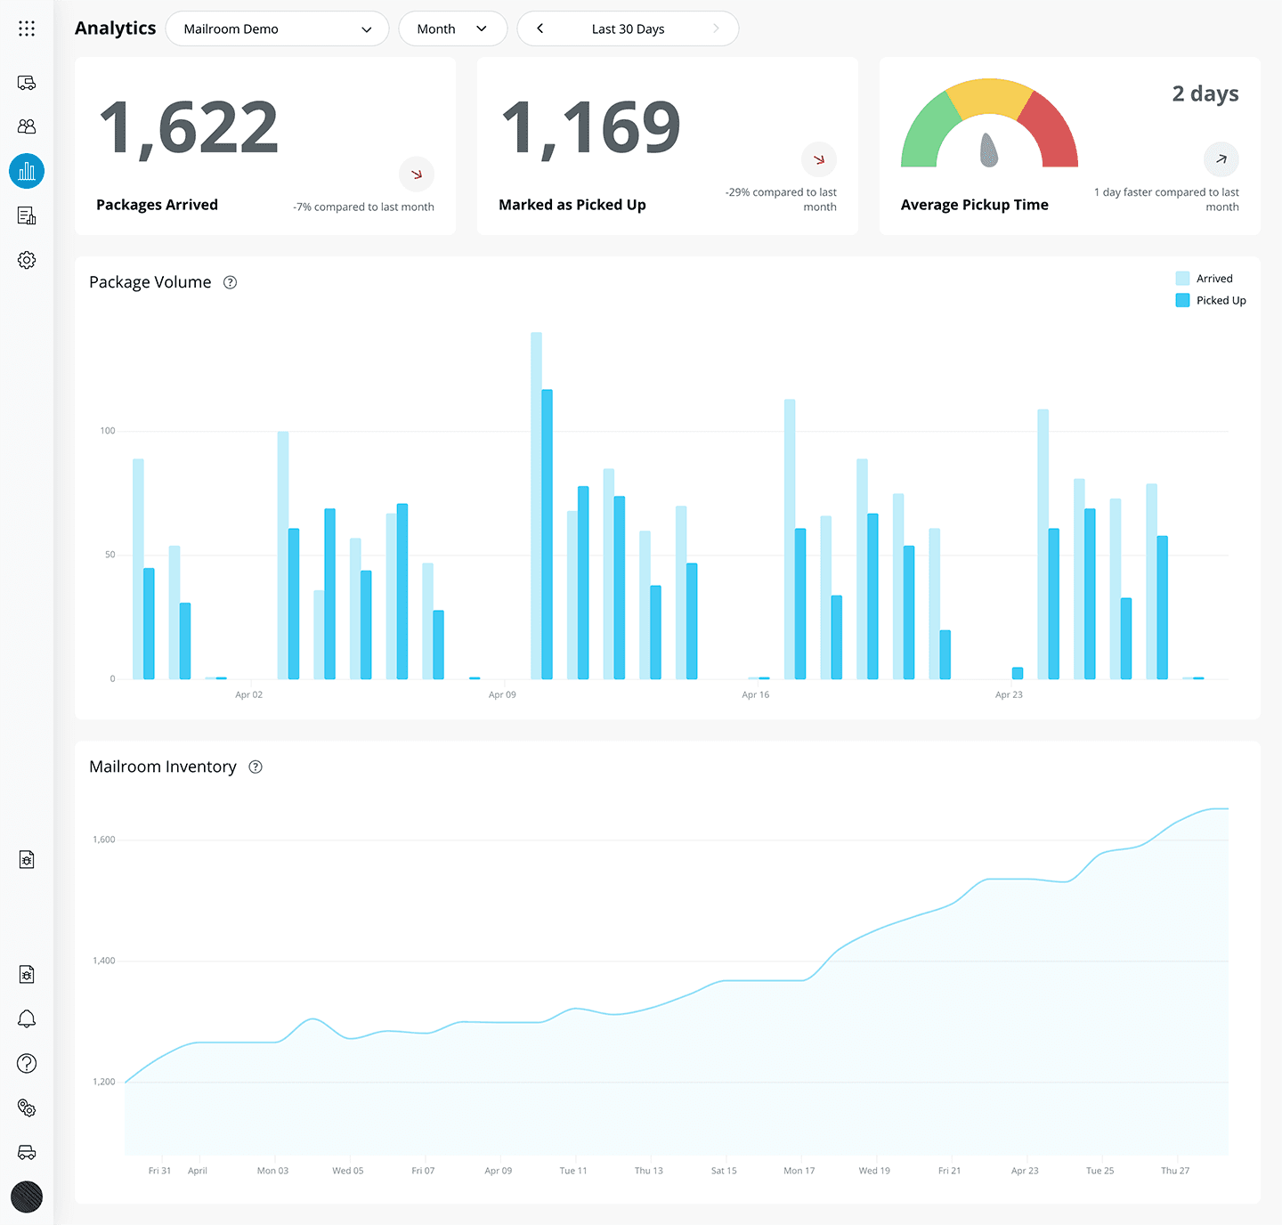
Task: Click the Last 30 Days label
Action: [628, 28]
